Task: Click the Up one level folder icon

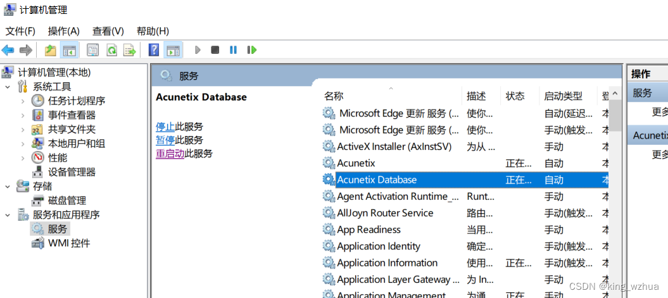Action: 51,50
